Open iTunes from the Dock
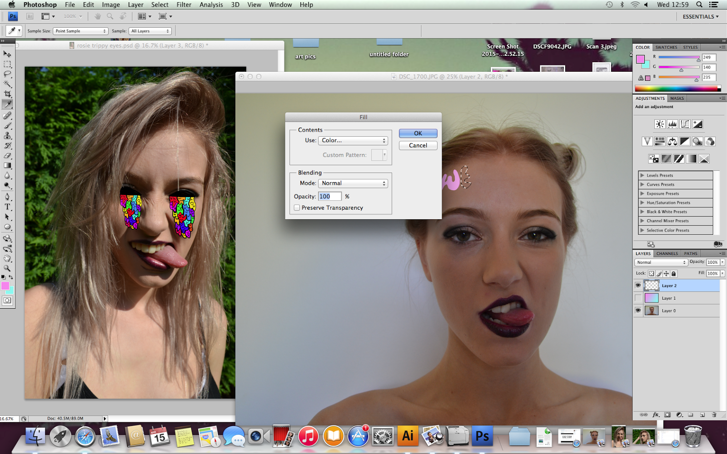Viewport: 727px width, 454px height. coord(309,436)
